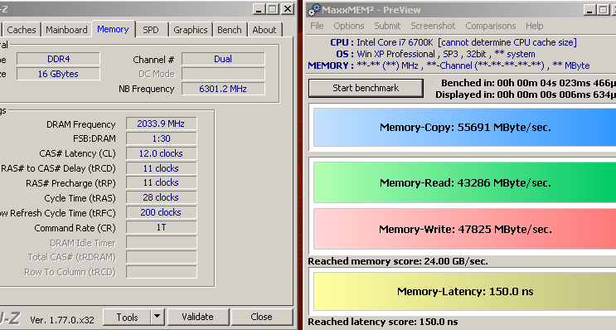Image resolution: width=616 pixels, height=330 pixels.
Task: Open the File menu in MaxxMEM²
Action: click(317, 26)
